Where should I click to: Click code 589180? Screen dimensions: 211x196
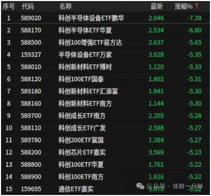[31, 91]
